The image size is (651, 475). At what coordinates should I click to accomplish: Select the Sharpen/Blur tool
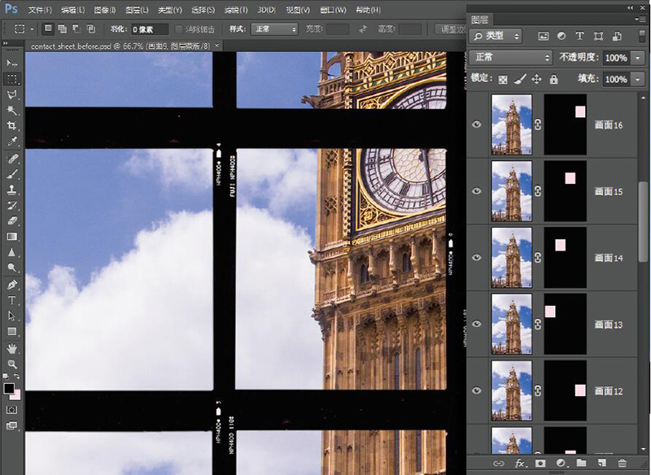point(12,252)
